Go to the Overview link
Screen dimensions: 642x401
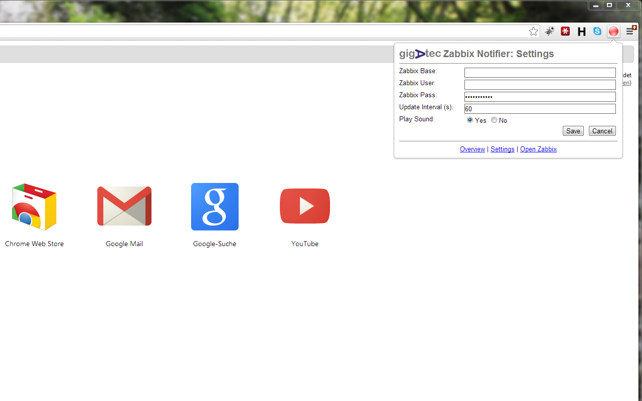tap(472, 149)
